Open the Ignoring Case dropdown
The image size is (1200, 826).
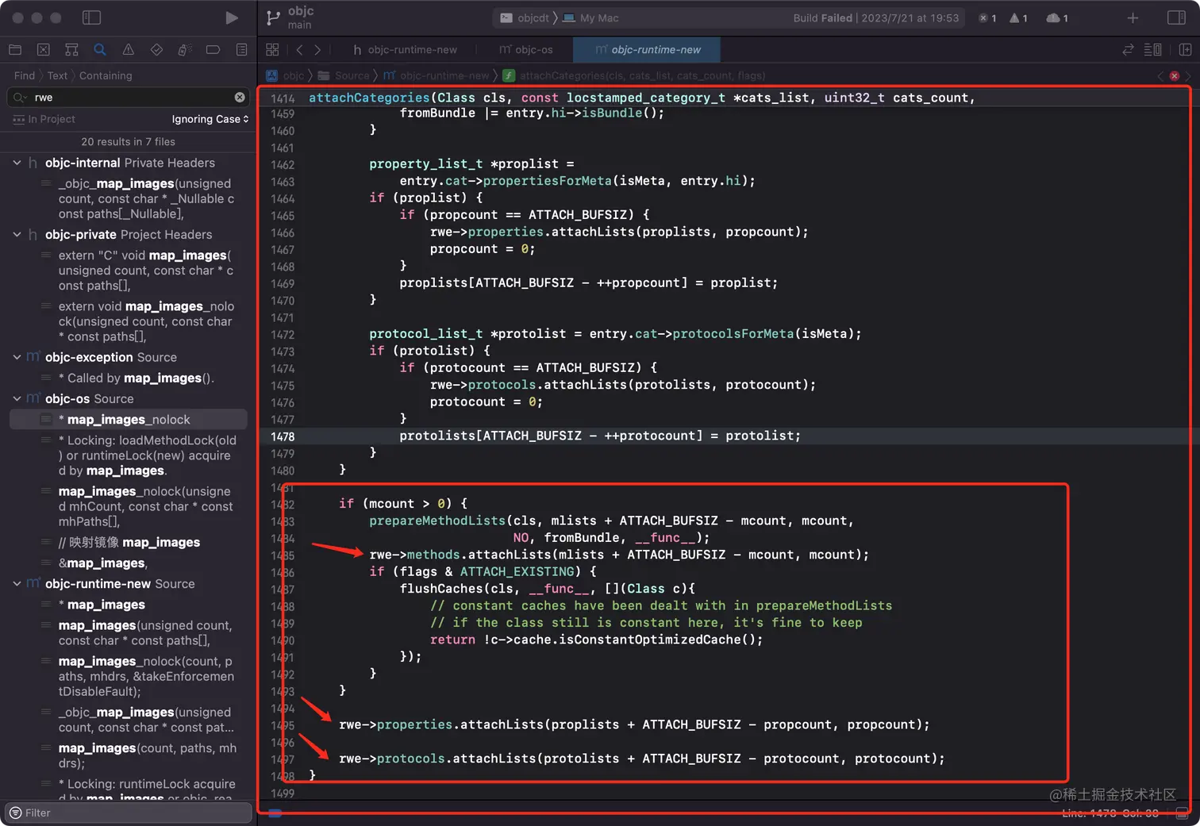[210, 119]
